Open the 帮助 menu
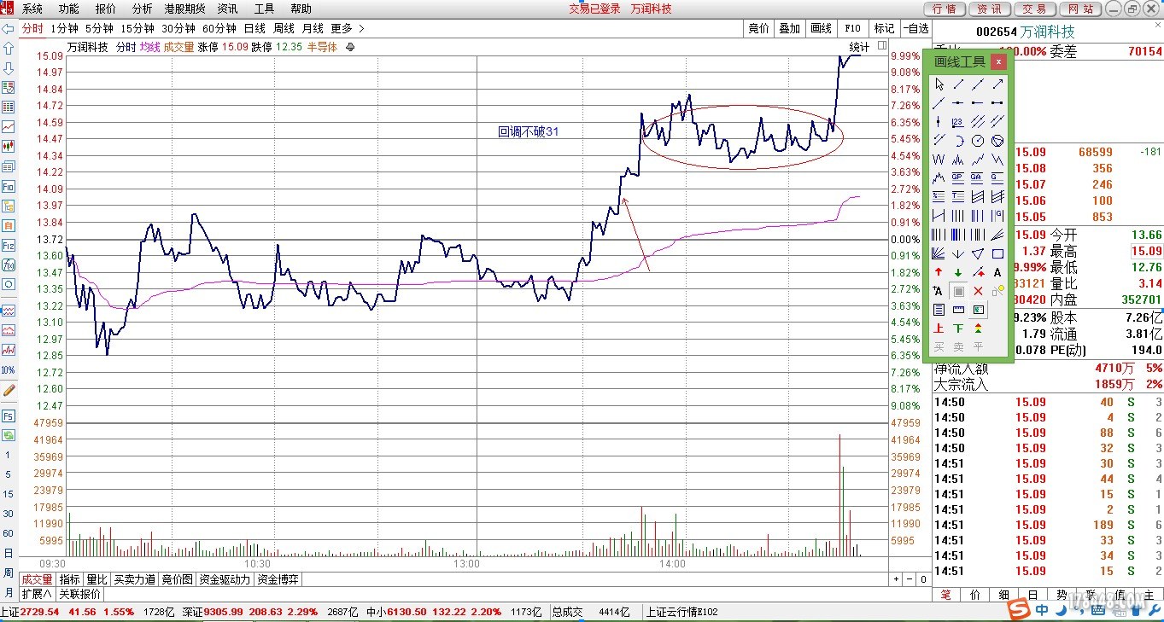 click(x=301, y=9)
